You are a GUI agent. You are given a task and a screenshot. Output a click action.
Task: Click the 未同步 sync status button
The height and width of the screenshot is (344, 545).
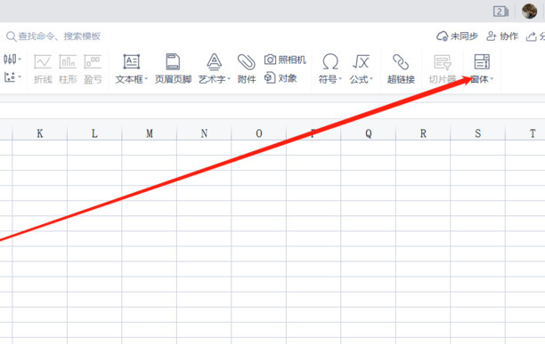pyautogui.click(x=457, y=36)
